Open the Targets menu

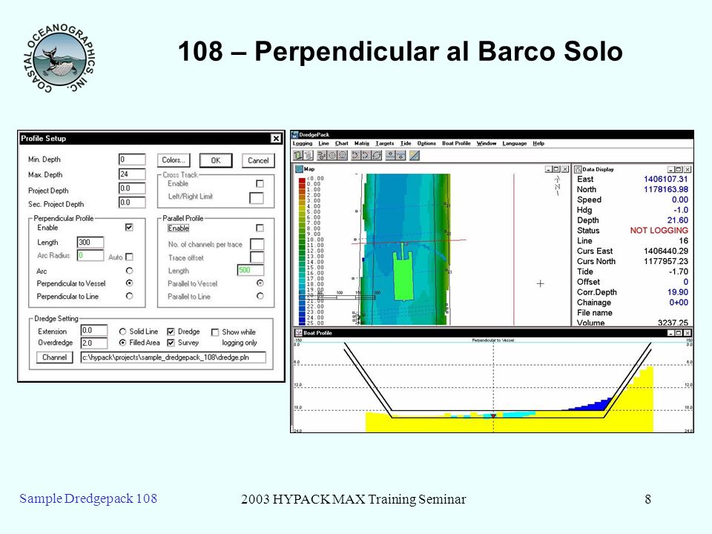(385, 143)
